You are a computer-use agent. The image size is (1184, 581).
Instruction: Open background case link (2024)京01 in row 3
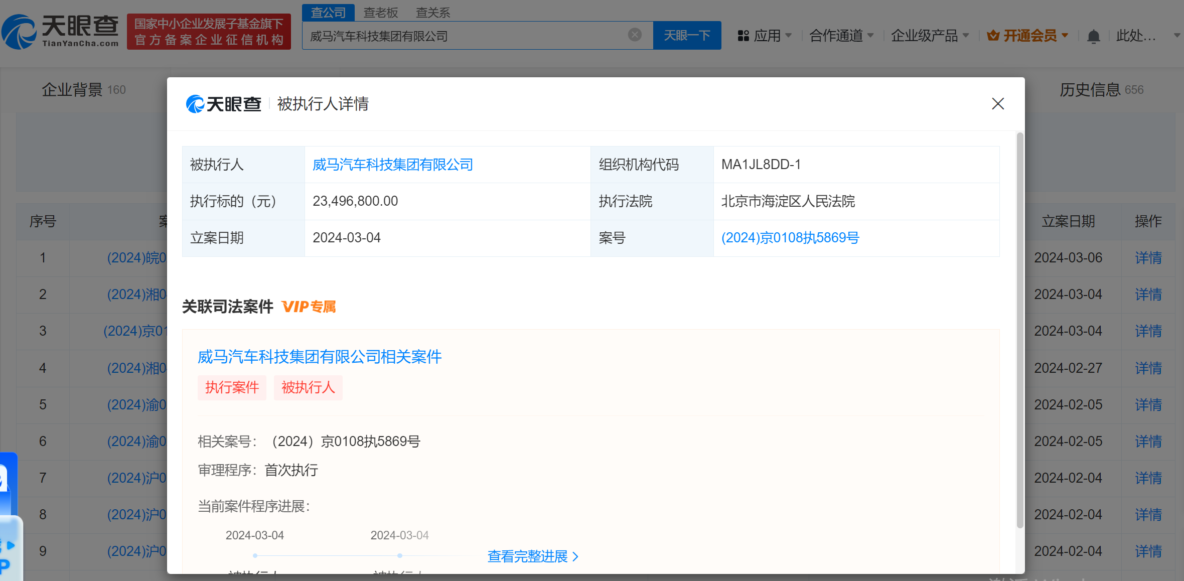135,331
